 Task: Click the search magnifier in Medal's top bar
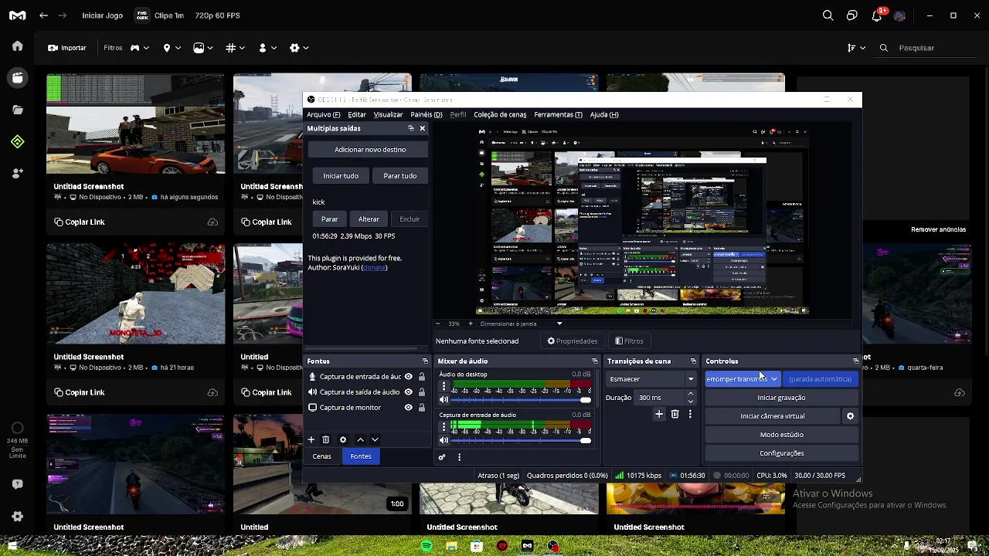tap(828, 15)
